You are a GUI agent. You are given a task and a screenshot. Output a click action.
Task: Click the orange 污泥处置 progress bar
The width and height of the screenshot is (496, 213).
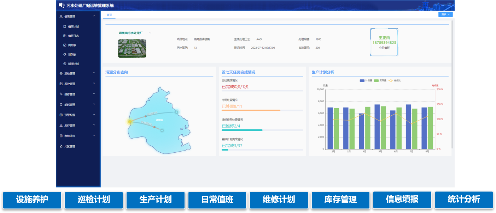(251, 110)
